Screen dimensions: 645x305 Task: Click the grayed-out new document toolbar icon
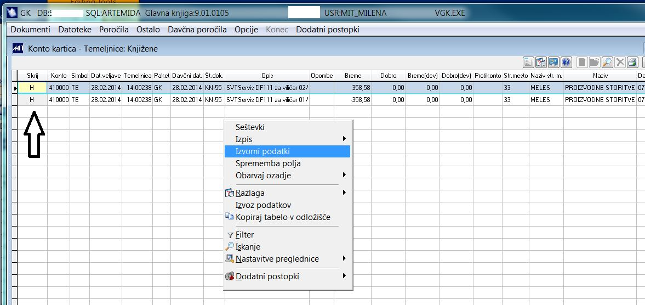581,63
